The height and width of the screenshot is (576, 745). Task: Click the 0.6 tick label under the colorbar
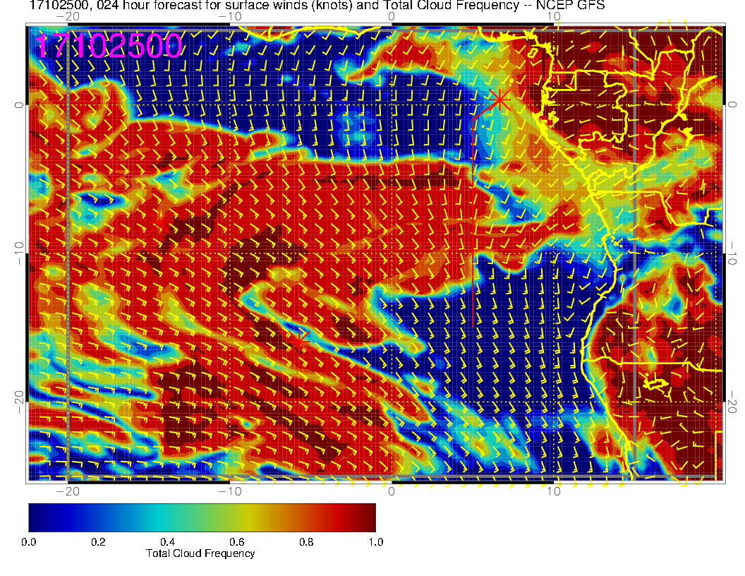click(237, 542)
